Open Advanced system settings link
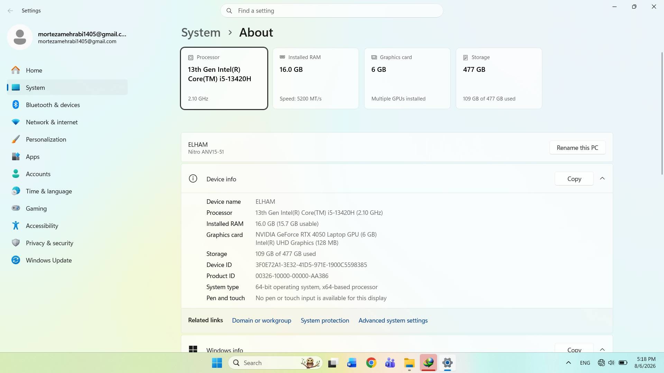The image size is (664, 373). (x=393, y=321)
